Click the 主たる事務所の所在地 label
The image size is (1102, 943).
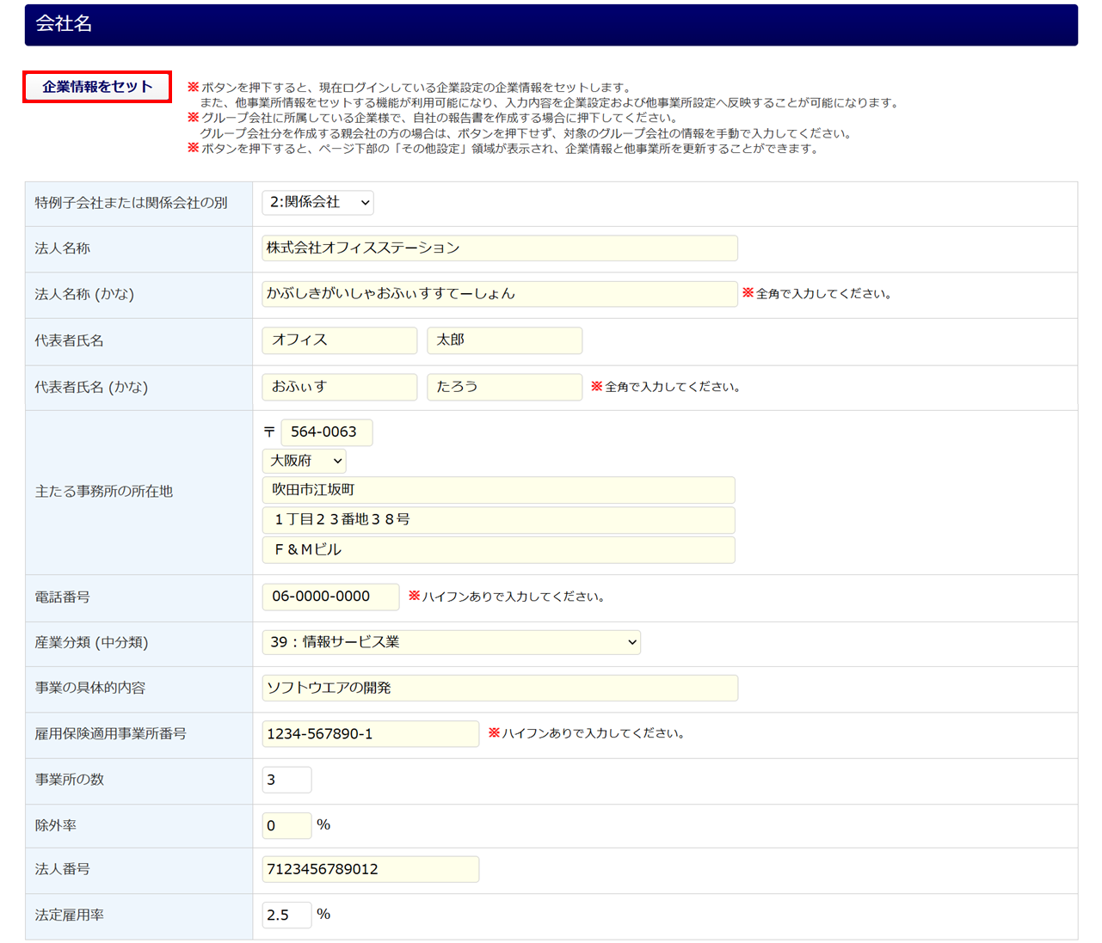click(104, 492)
